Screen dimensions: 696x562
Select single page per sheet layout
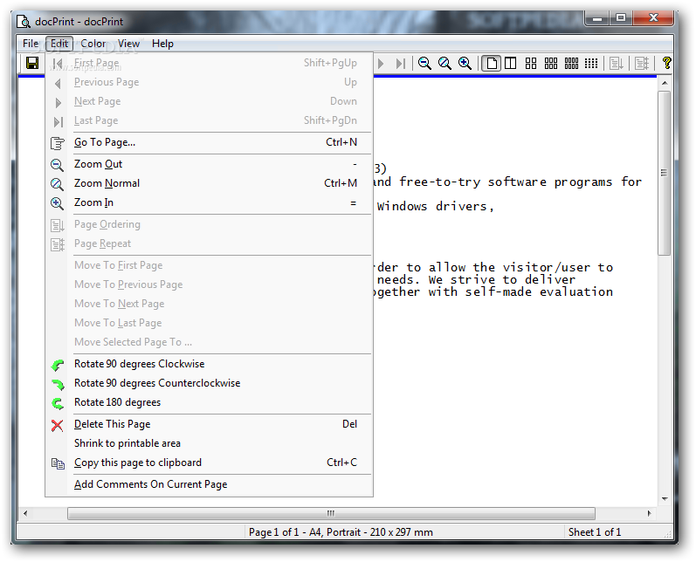[492, 64]
